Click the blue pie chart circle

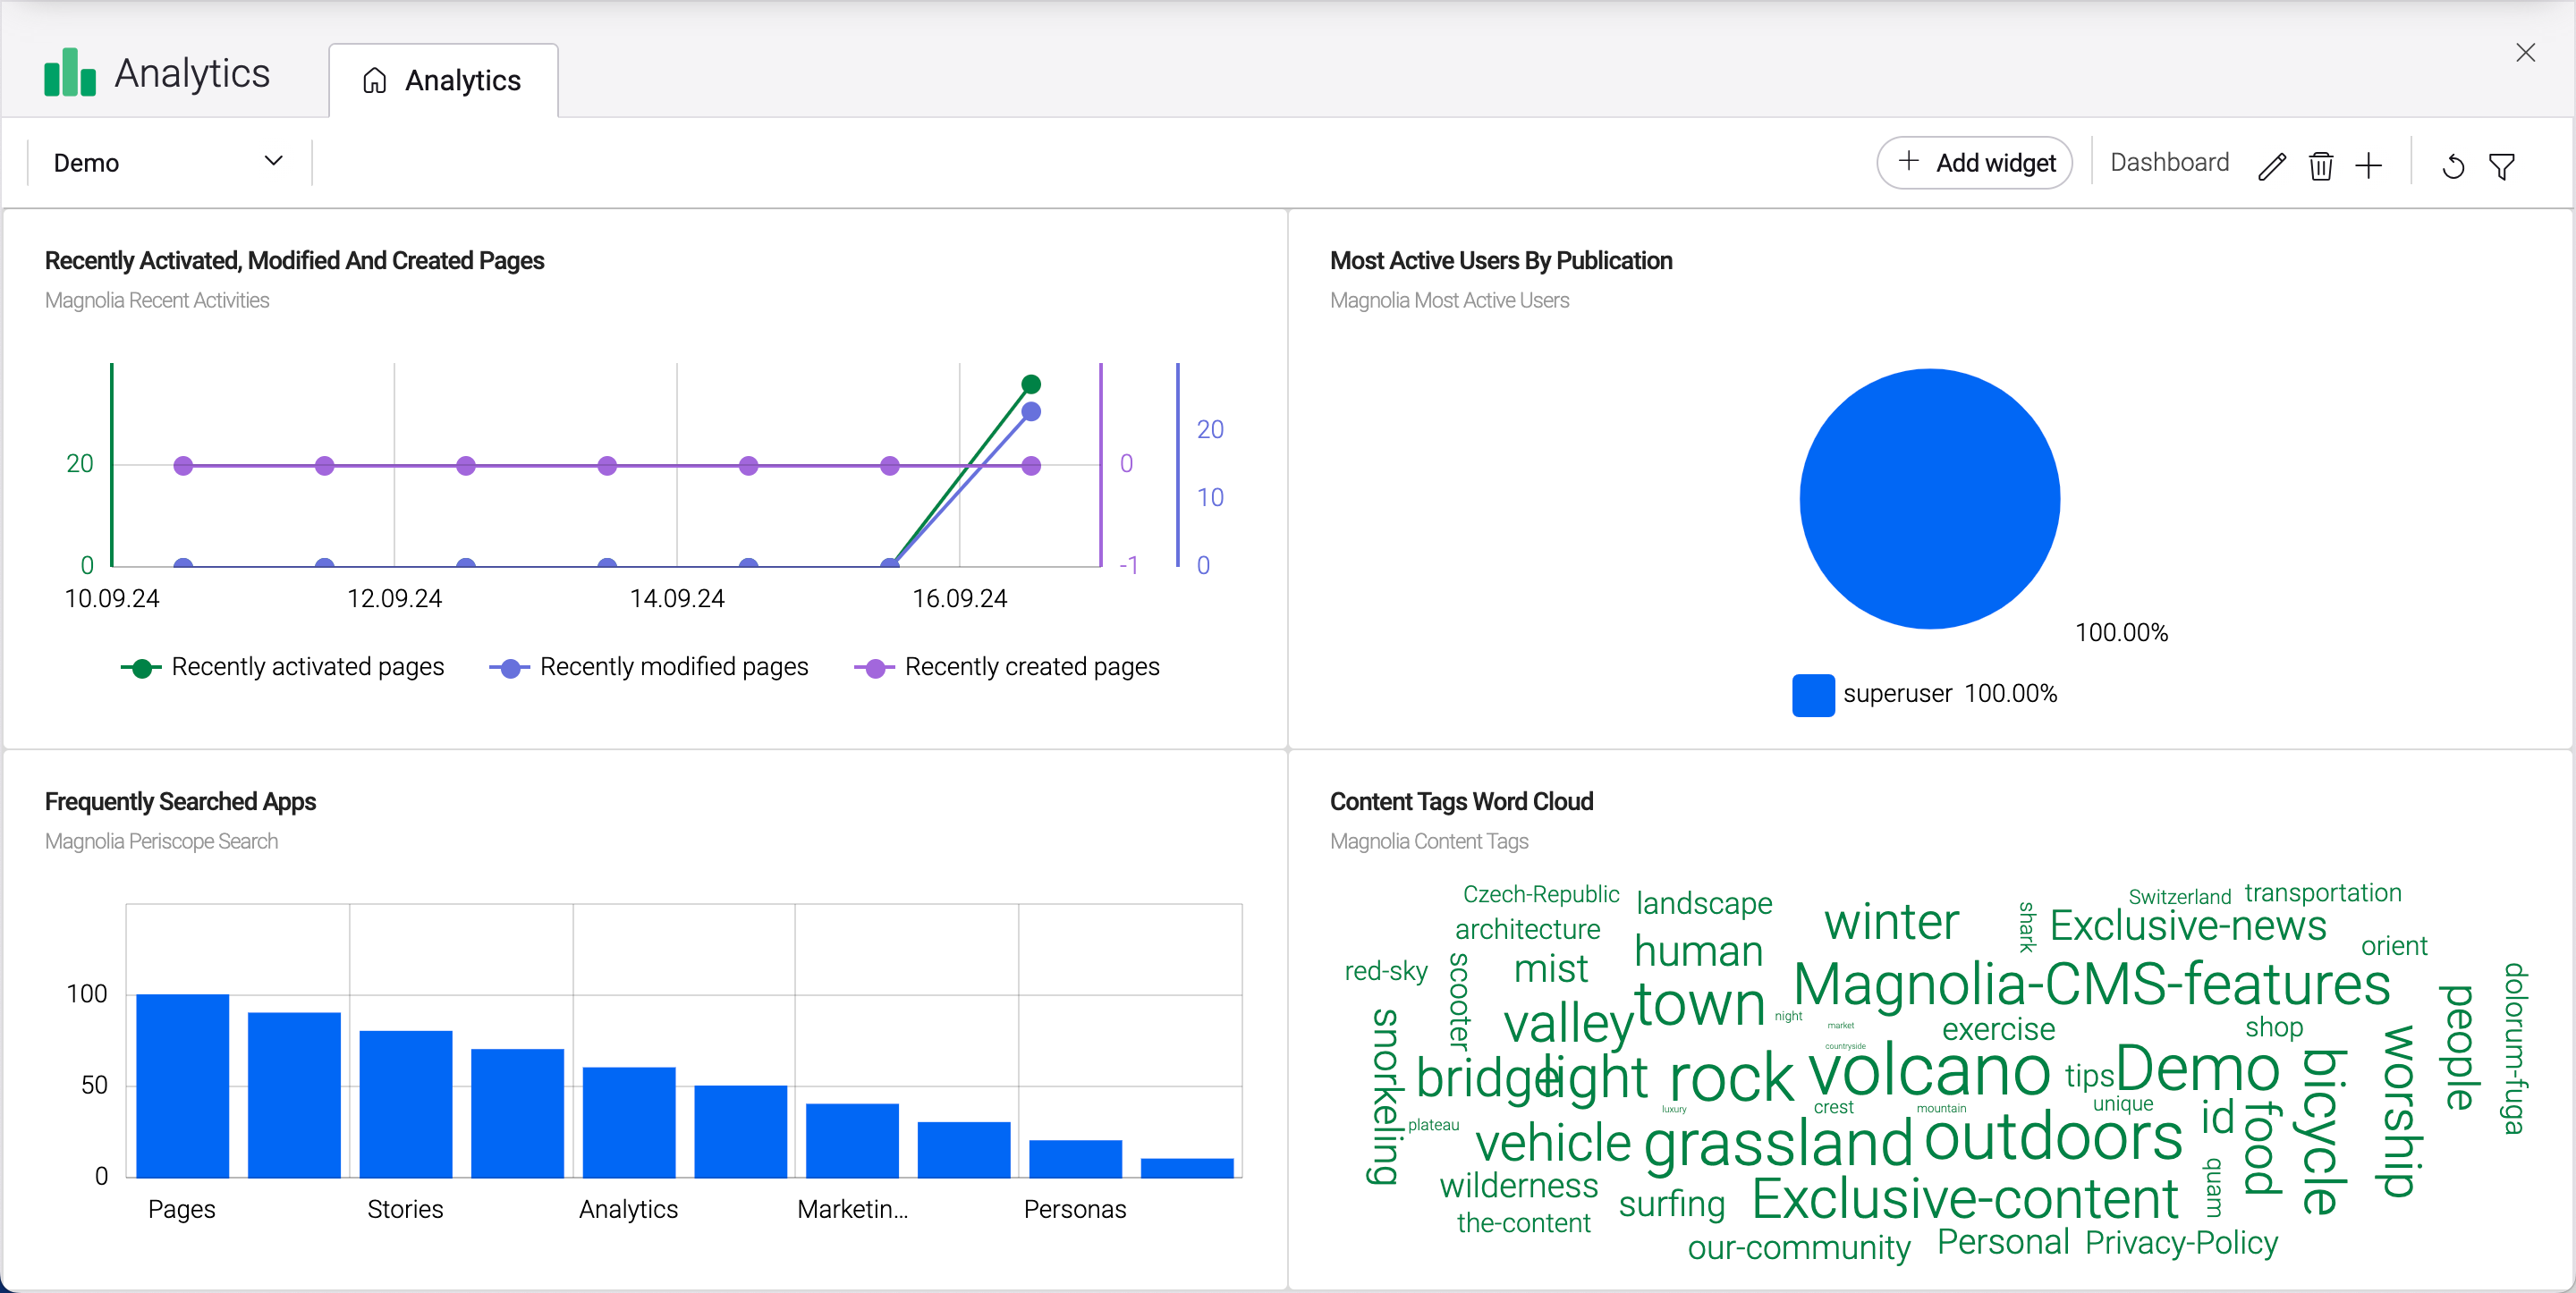pos(1929,499)
